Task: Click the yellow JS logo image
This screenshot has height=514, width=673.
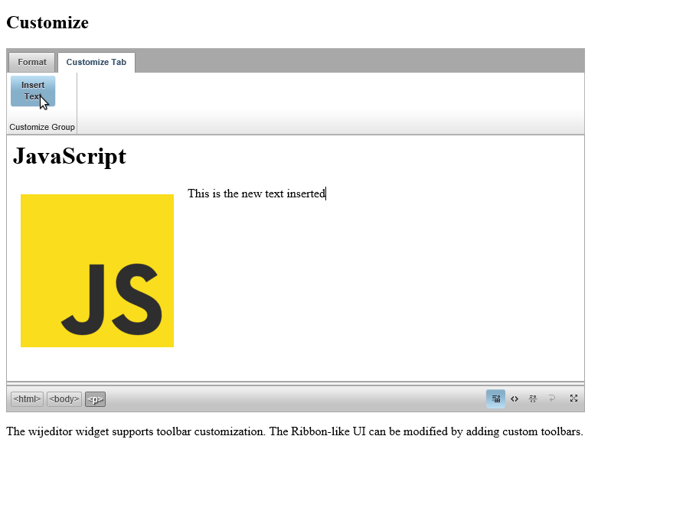Action: coord(96,271)
